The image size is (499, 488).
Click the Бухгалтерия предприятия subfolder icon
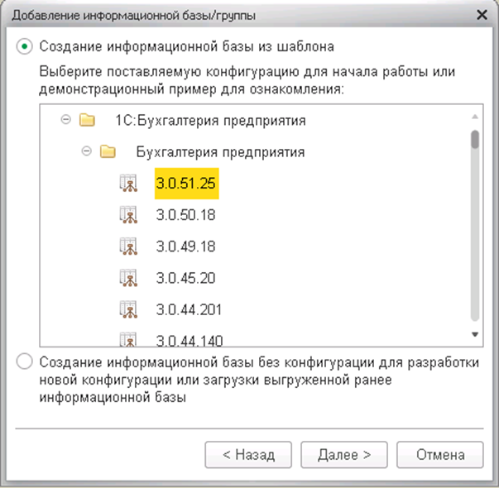pos(108,151)
